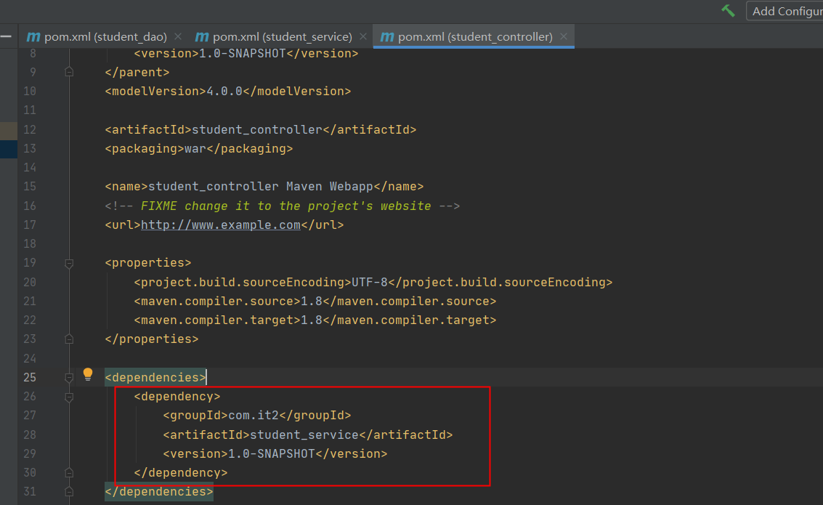Viewport: 823px width, 505px height.
Task: Click the green Build hammer icon
Action: (728, 10)
